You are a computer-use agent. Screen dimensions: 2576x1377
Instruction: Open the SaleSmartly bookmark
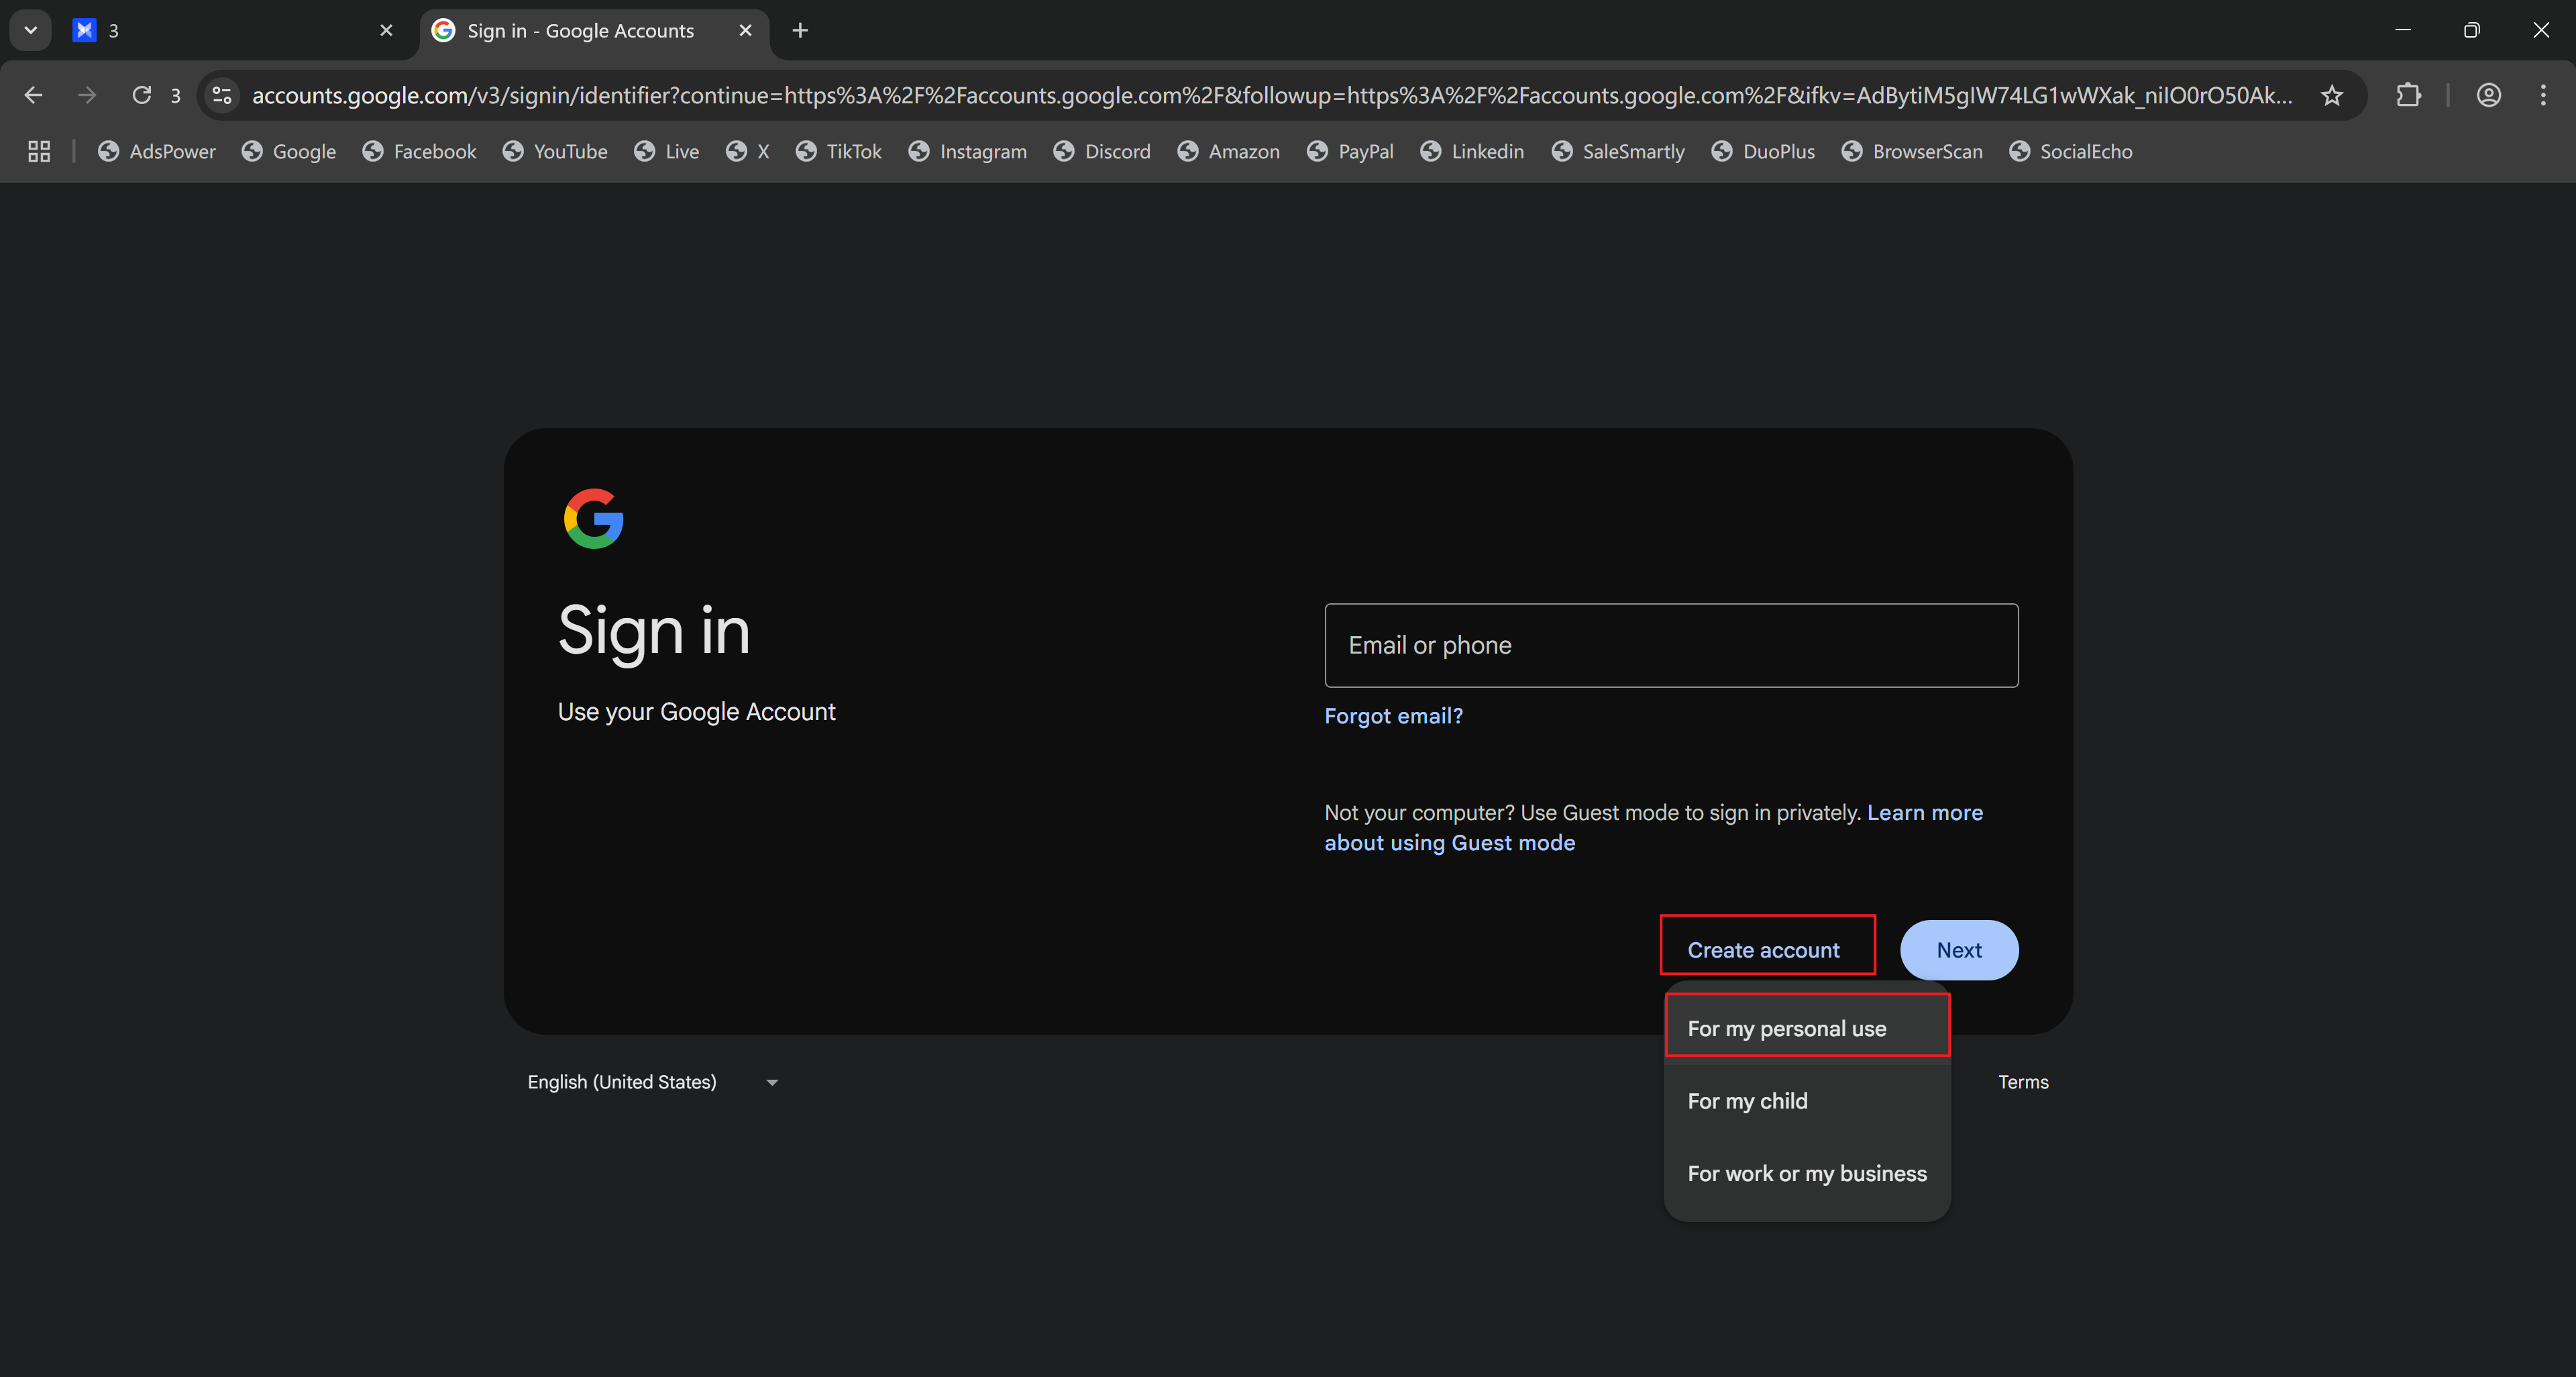click(x=1618, y=151)
